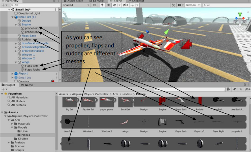
Task: Select Window 1 in Hierarchy
Action: (x=28, y=55)
